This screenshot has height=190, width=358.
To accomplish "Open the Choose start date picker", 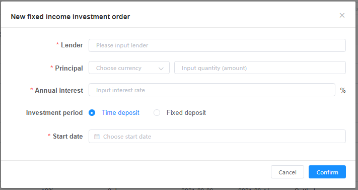I will 217,137.
